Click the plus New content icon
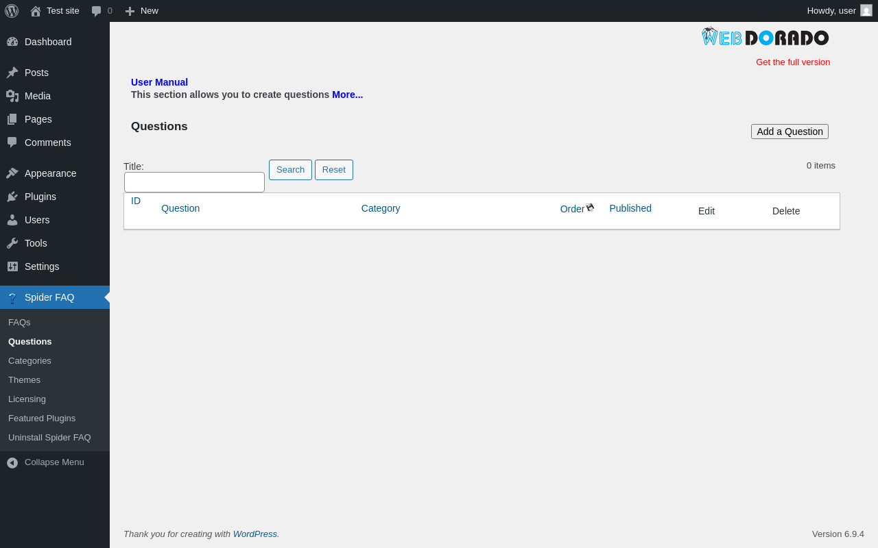Image resolution: width=878 pixels, height=548 pixels. point(130,11)
